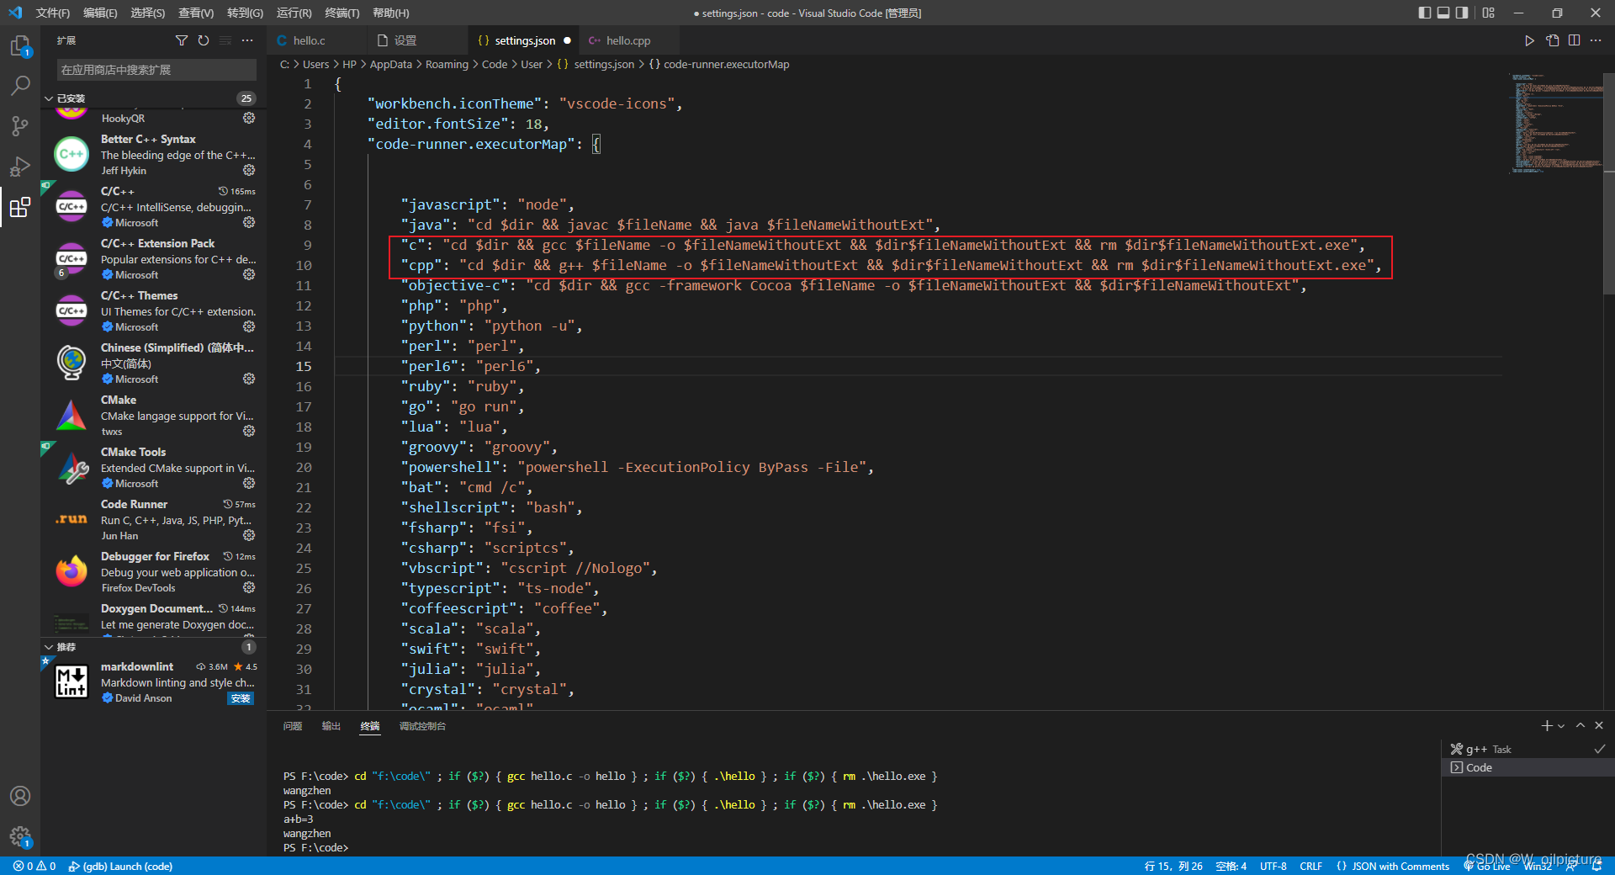Open the Accounts menu icon
Viewport: 1615px width, 875px height.
pyautogui.click(x=20, y=796)
